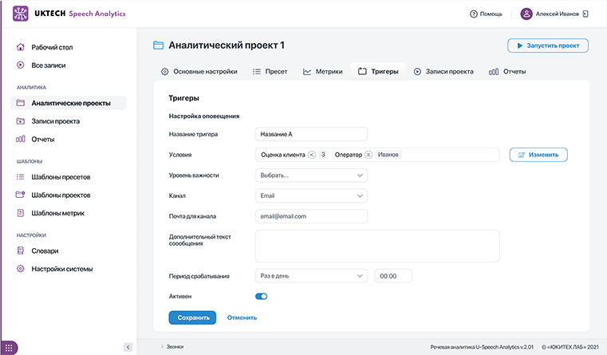Image resolution: width=607 pixels, height=355 pixels.
Task: Click the Отменить link
Action: click(x=242, y=318)
